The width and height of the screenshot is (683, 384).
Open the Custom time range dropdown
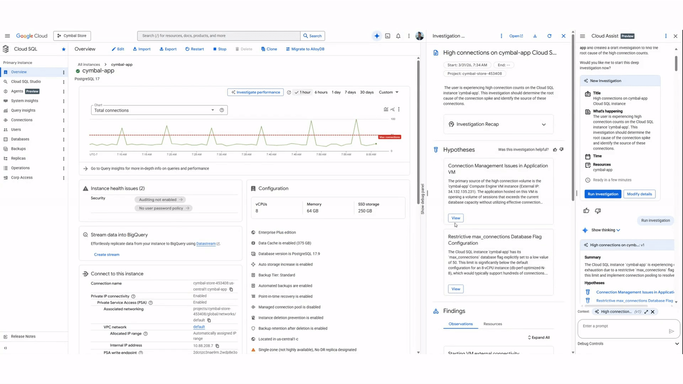388,92
